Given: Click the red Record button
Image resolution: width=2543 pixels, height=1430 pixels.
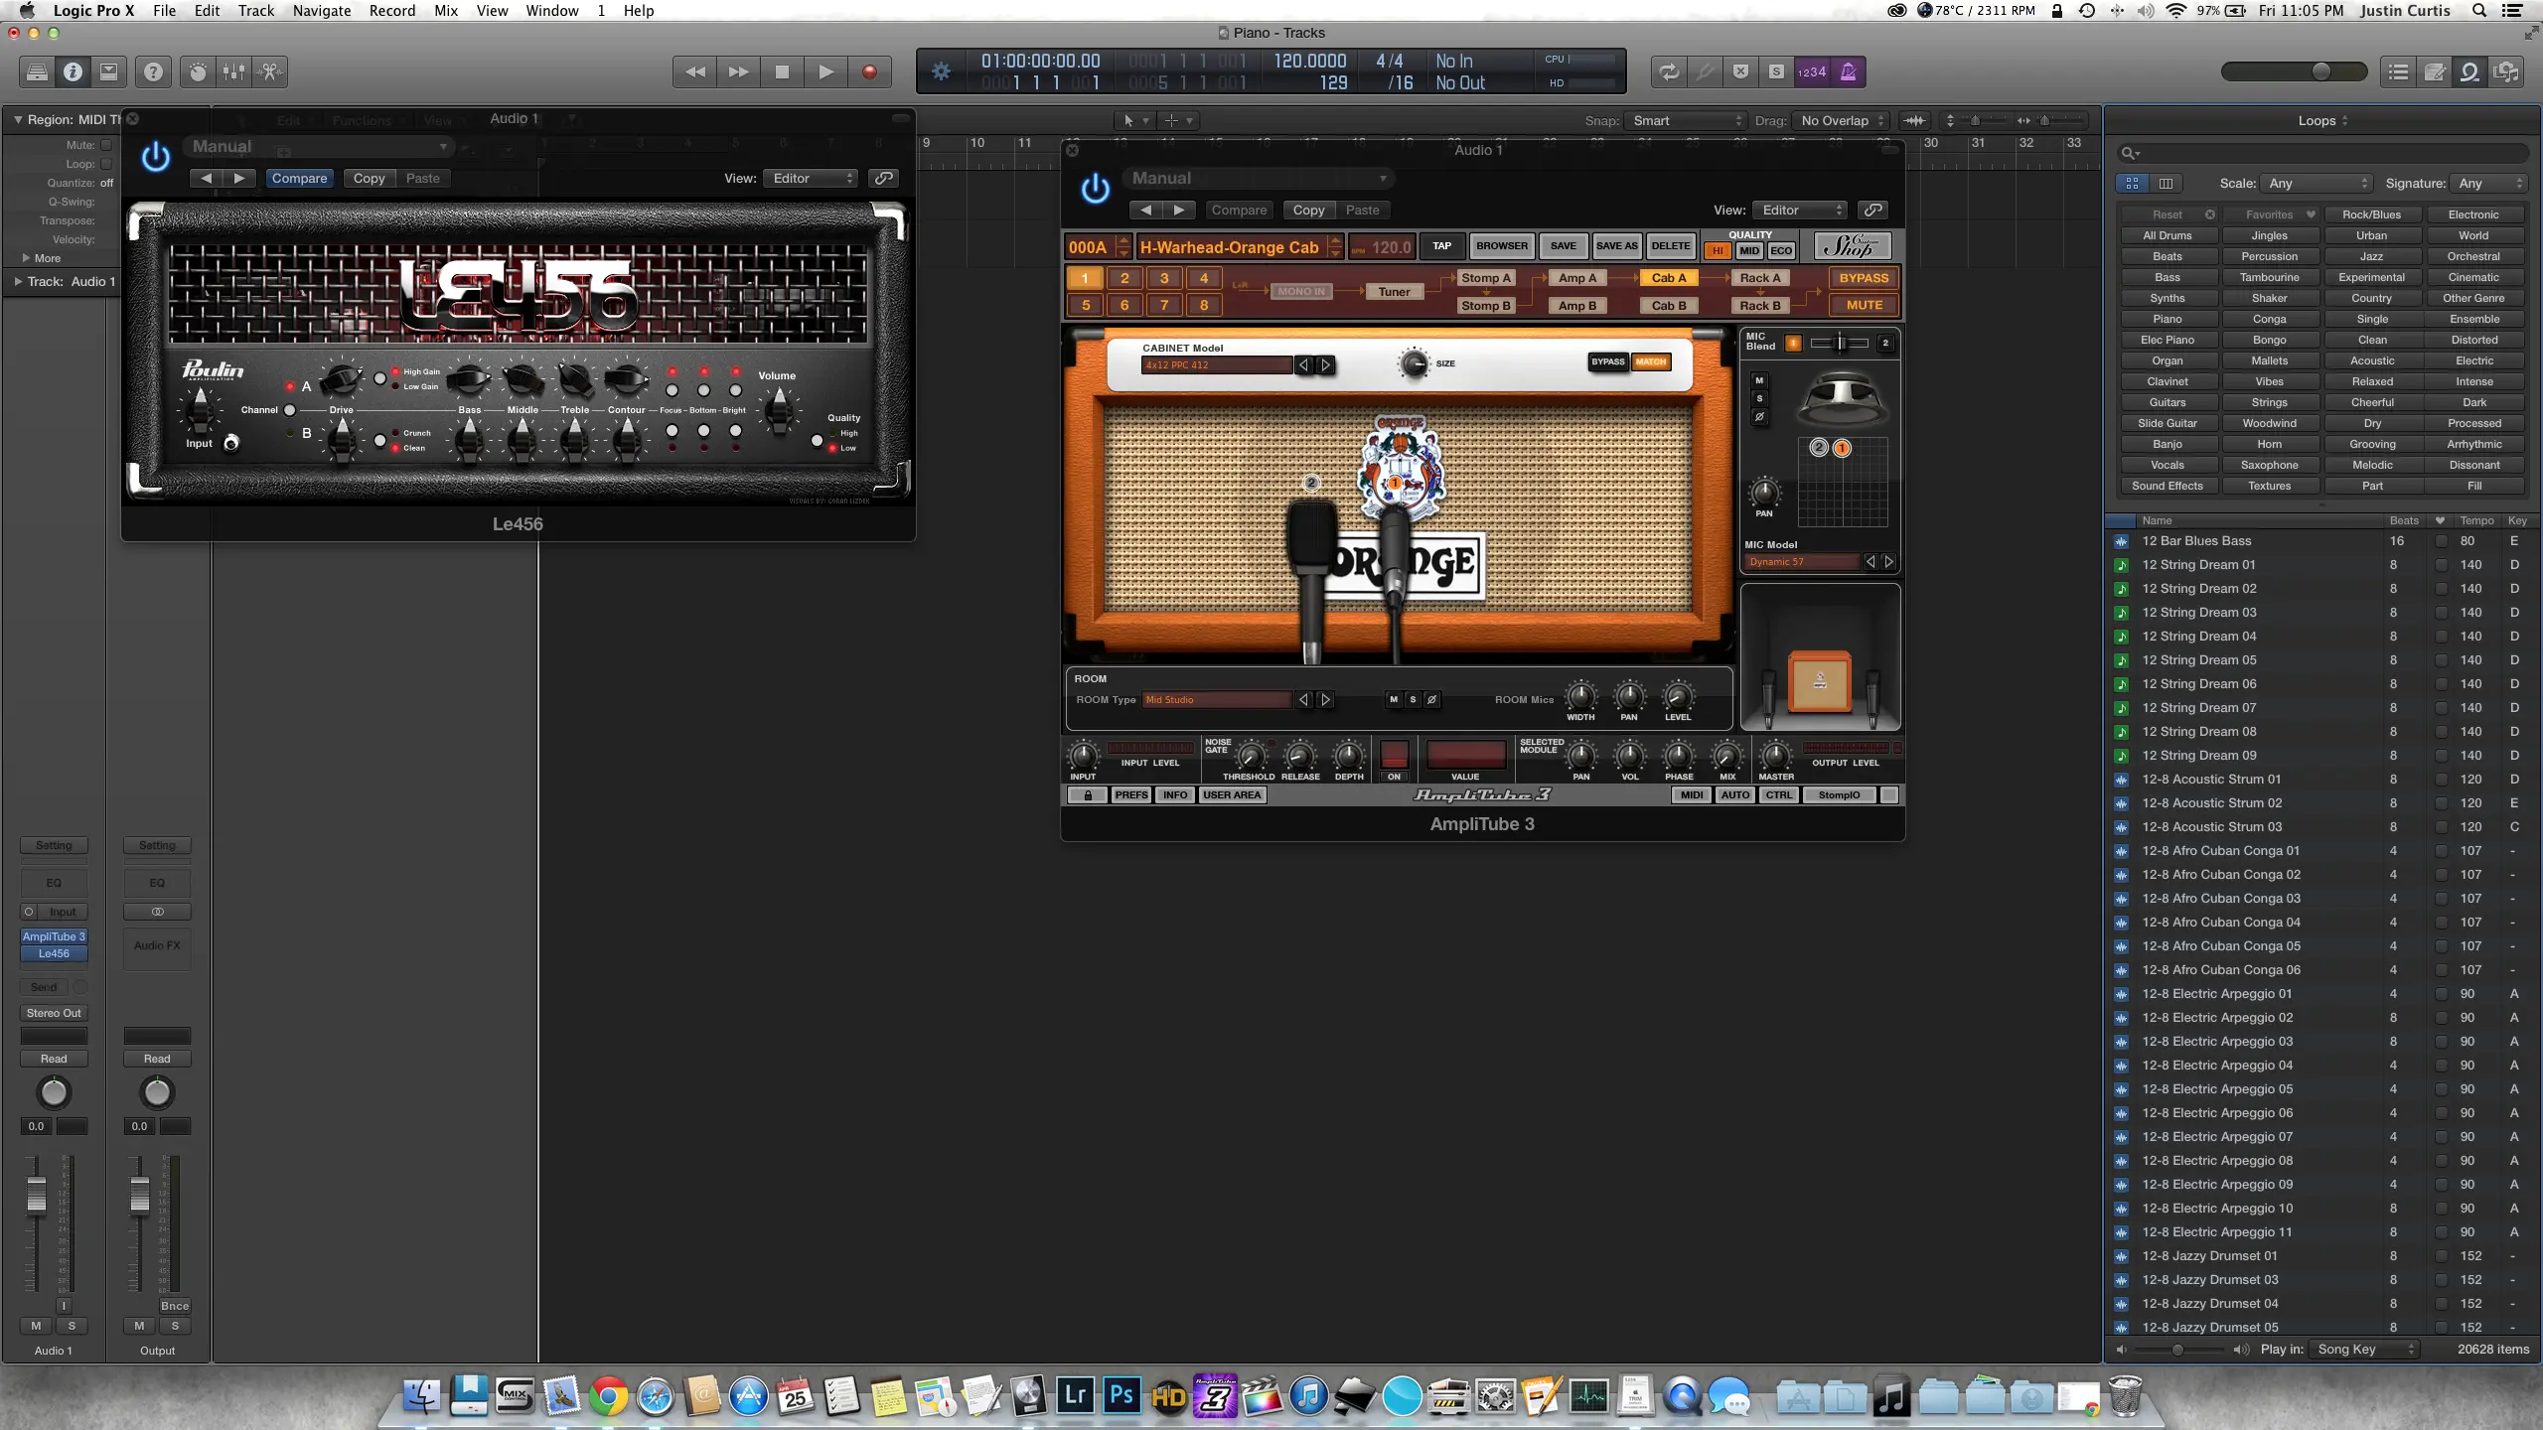Looking at the screenshot, I should point(869,71).
